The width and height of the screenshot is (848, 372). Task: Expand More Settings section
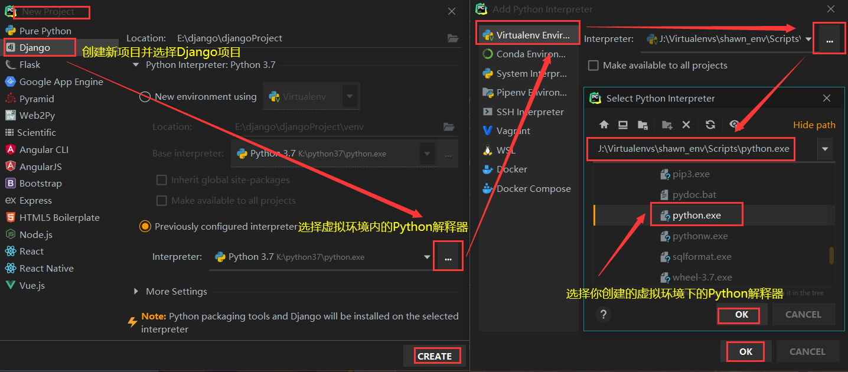pos(136,292)
